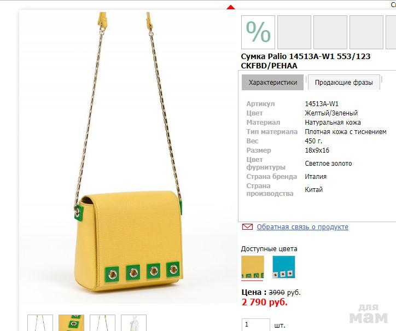Click the red 2 790 руб. sale price
396x331 pixels.
pos(264,302)
